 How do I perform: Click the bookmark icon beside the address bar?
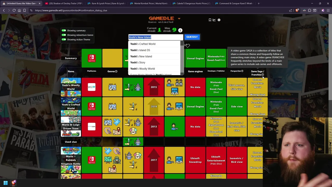click(x=25, y=10)
